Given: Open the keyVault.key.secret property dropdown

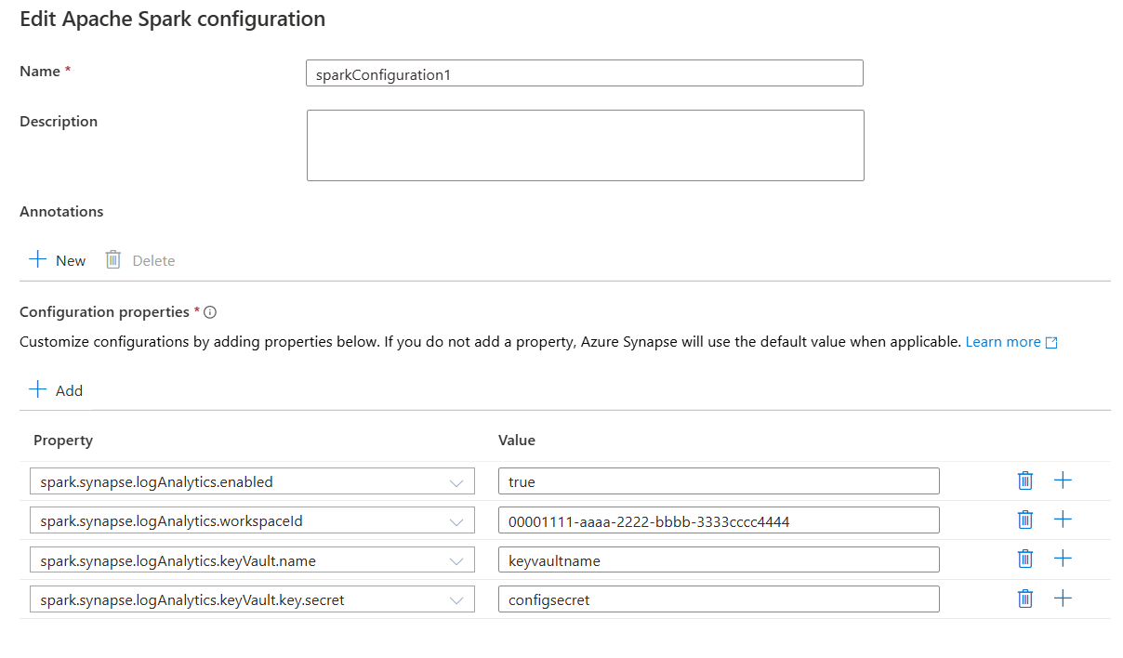Looking at the screenshot, I should point(456,600).
